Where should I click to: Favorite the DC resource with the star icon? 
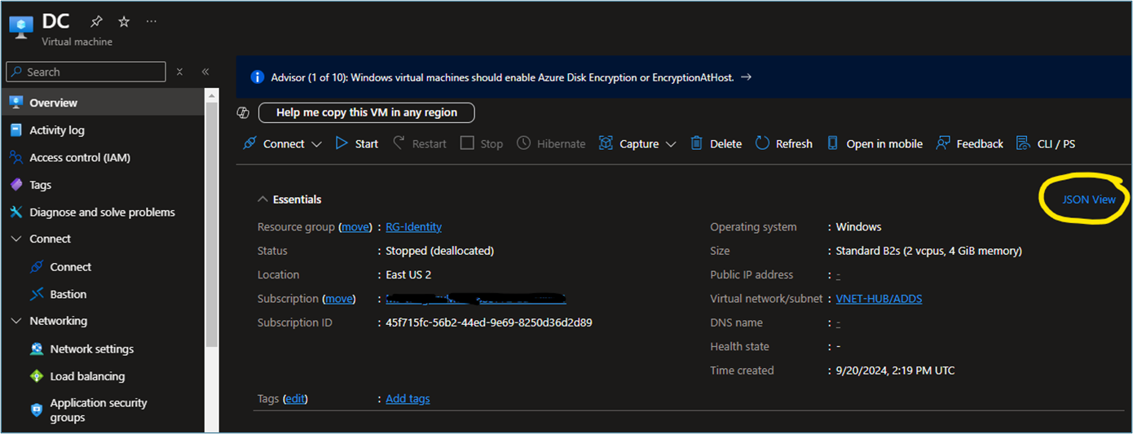tap(124, 22)
